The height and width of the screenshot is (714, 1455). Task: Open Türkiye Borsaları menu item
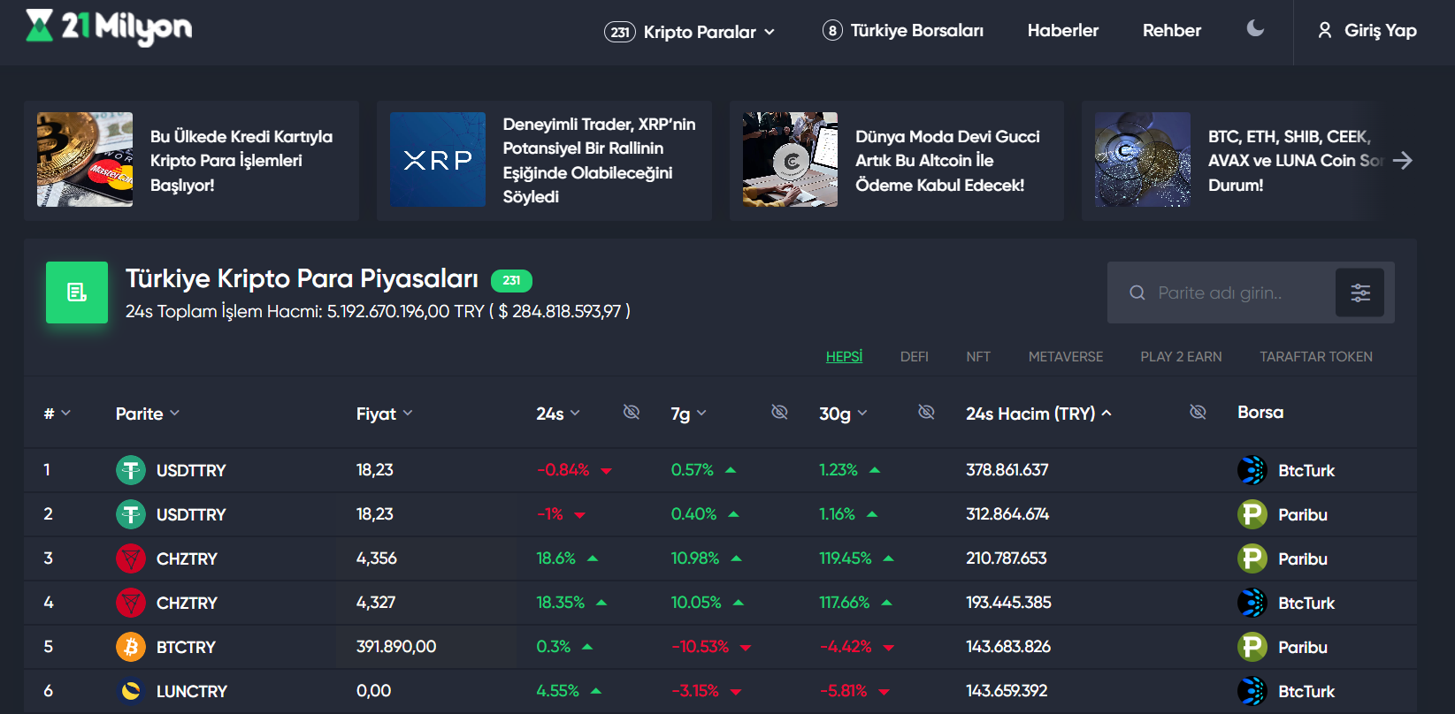902,30
